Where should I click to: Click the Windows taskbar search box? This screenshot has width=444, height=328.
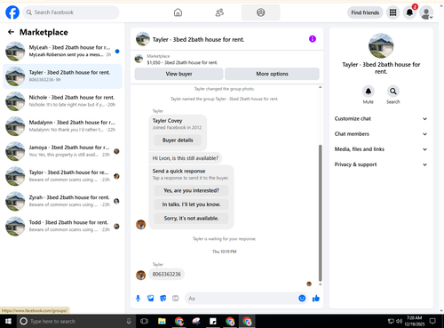[75, 321]
